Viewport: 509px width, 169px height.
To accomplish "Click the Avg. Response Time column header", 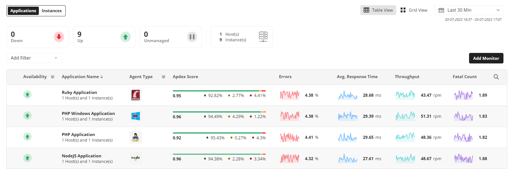I will pos(357,77).
